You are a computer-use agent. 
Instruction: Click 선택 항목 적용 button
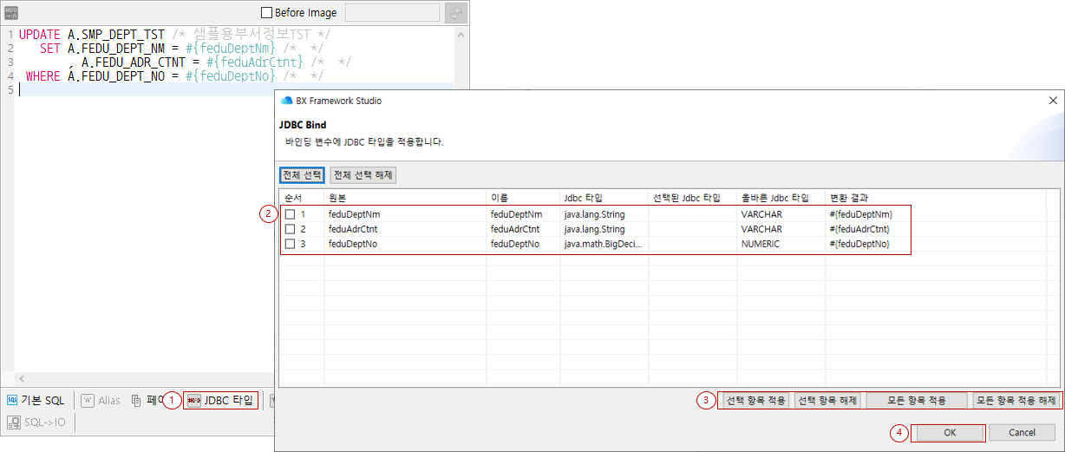pyautogui.click(x=755, y=401)
